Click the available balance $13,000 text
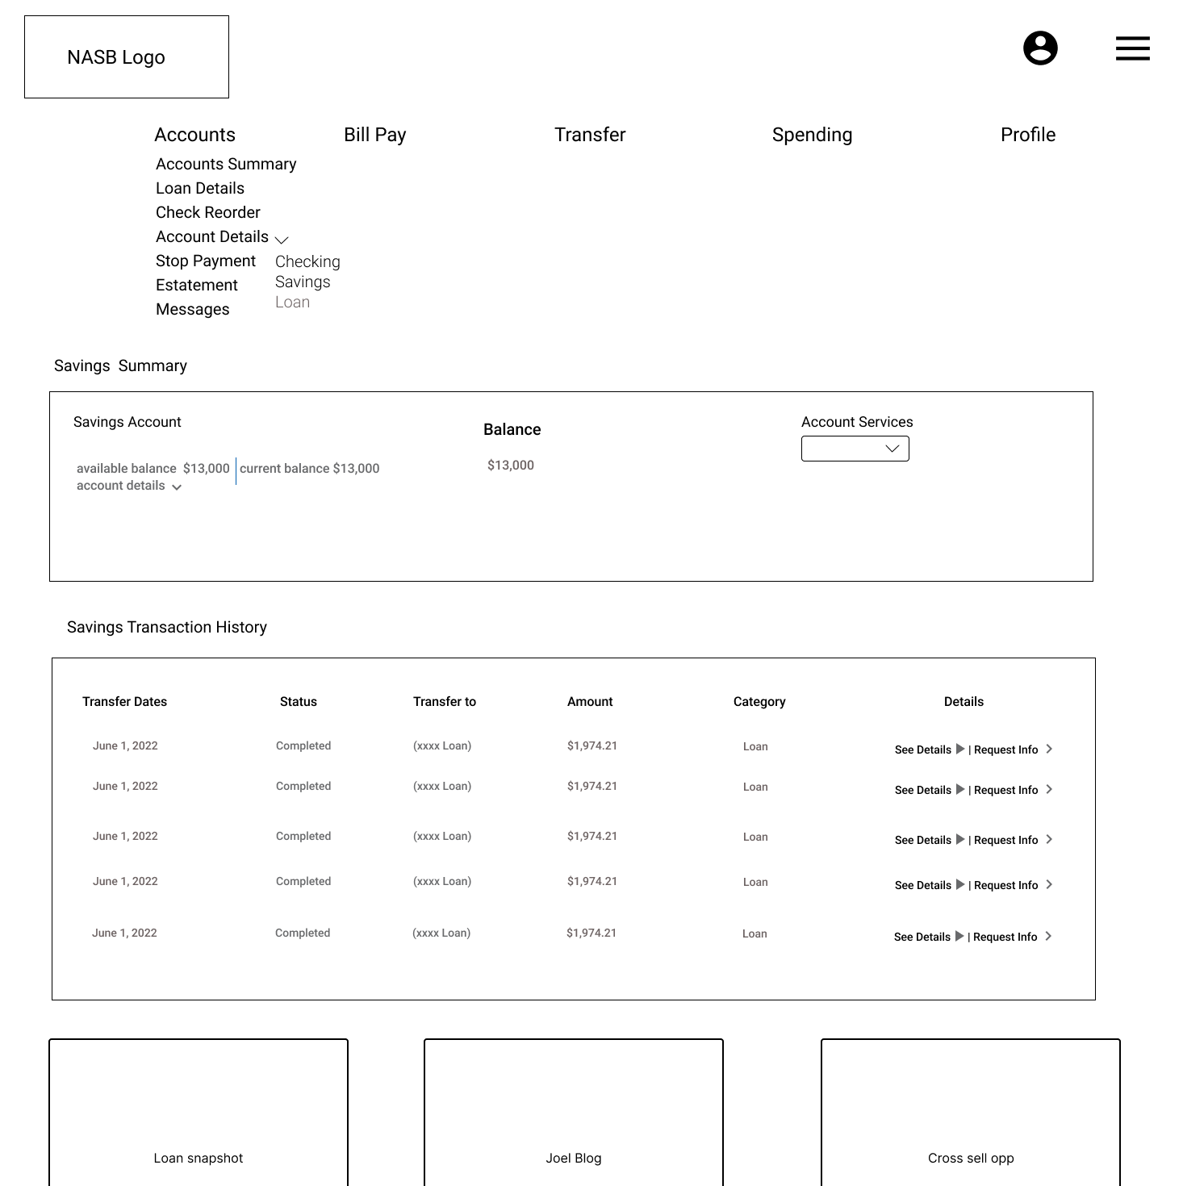The width and height of the screenshot is (1183, 1186). click(153, 468)
